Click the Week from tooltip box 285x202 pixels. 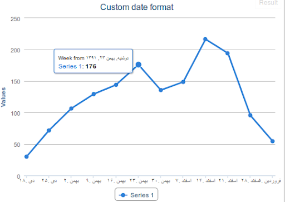click(93, 61)
